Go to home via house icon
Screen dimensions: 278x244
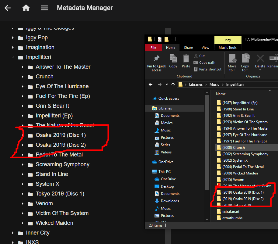click(x=26, y=8)
